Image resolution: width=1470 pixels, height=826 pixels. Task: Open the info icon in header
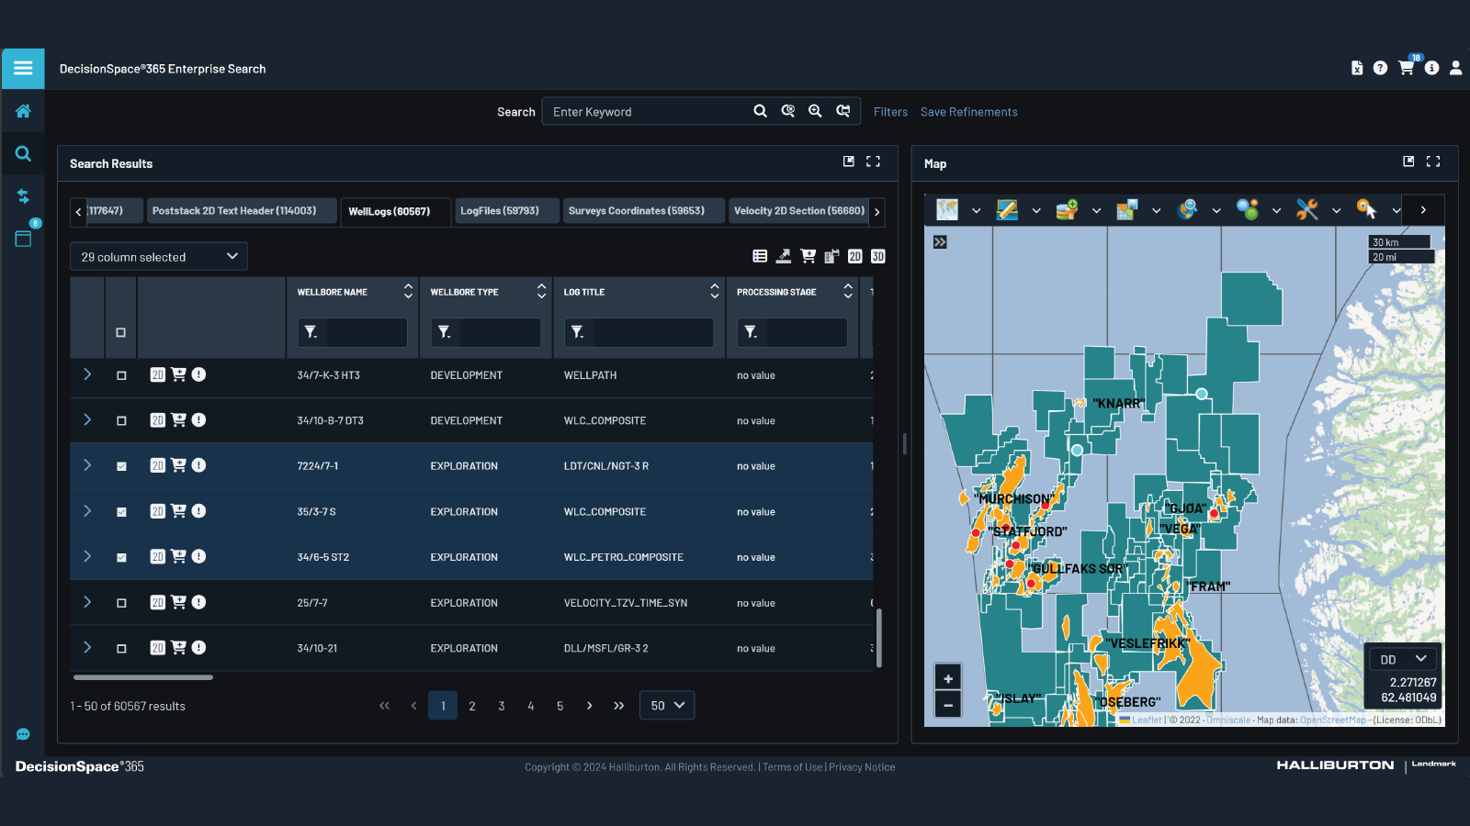(x=1431, y=68)
